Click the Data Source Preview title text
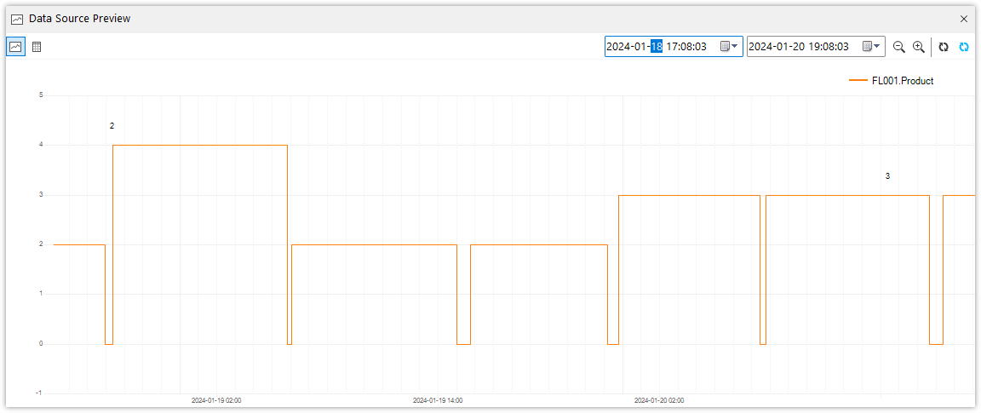Viewport: 981px width, 413px height. [x=79, y=19]
